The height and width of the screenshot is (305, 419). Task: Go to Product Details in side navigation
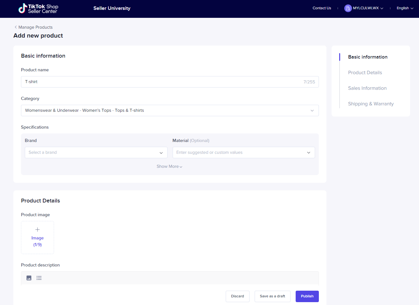(x=365, y=73)
